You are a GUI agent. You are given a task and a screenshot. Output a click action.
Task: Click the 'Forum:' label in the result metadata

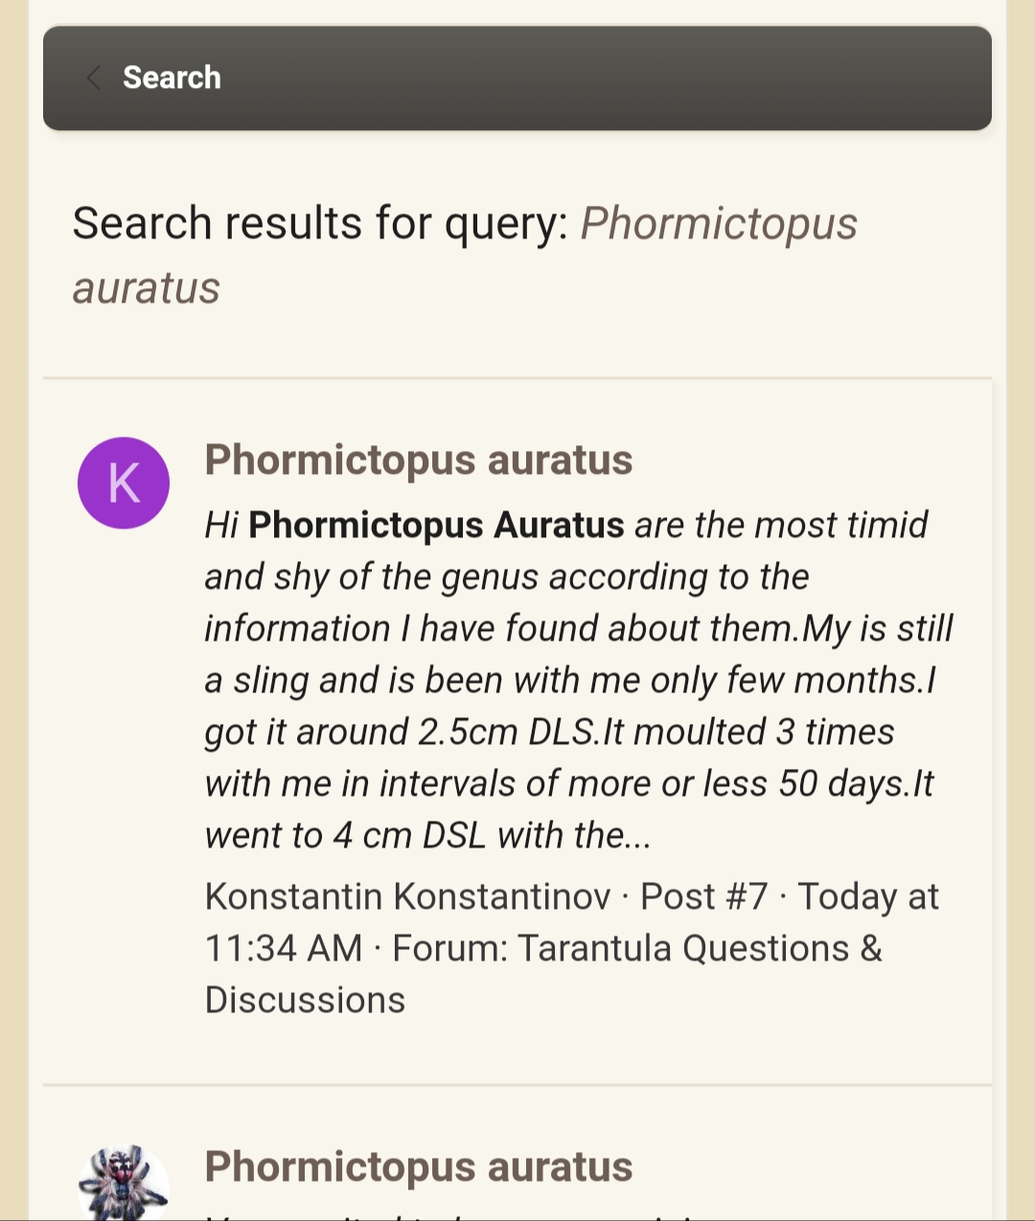click(449, 948)
